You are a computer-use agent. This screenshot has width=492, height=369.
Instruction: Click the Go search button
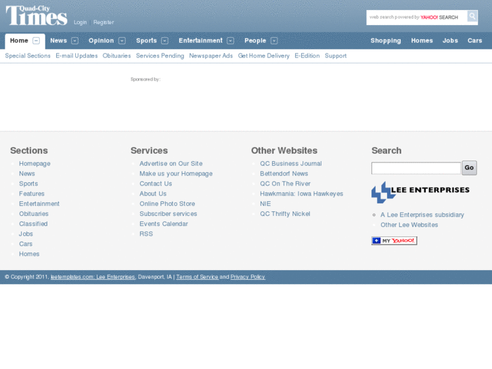(469, 168)
